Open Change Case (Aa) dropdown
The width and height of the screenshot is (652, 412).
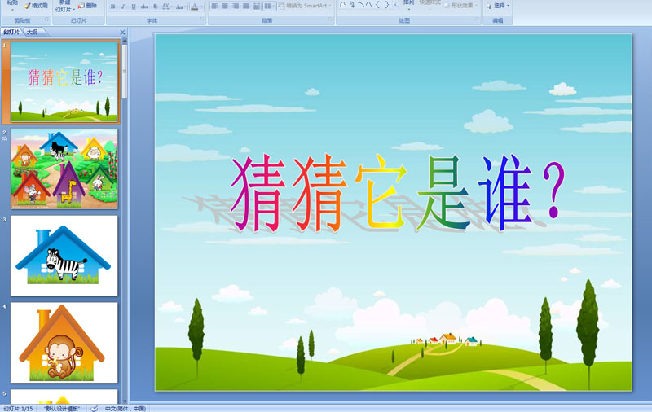[x=180, y=7]
